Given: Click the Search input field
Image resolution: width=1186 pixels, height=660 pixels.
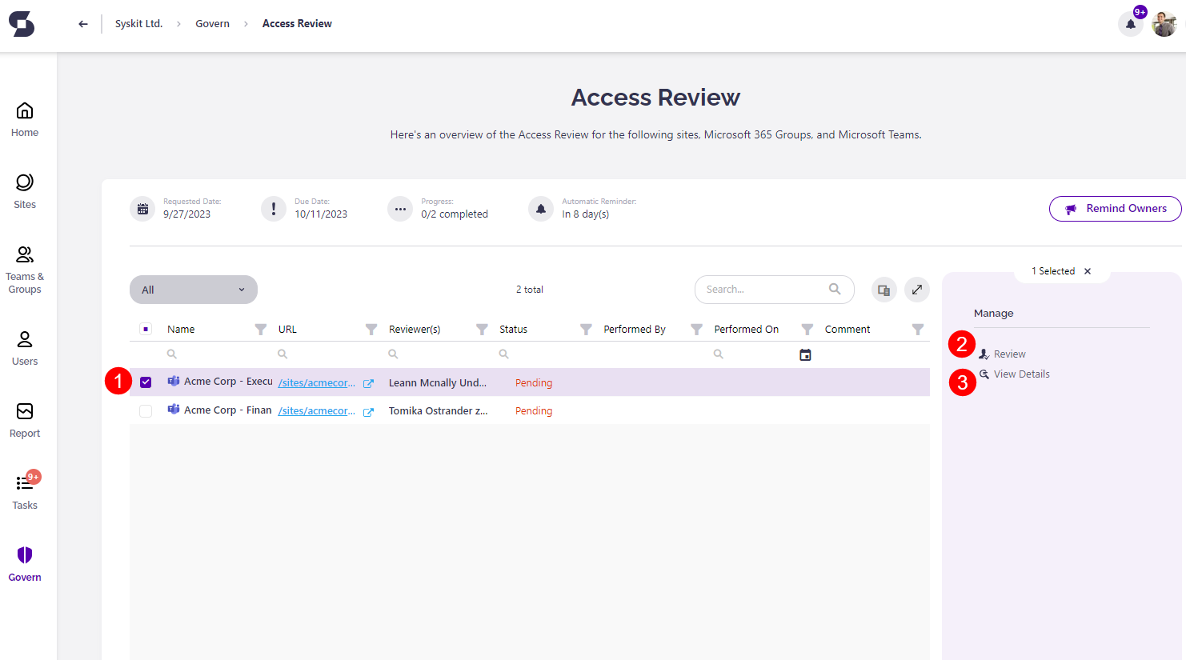Looking at the screenshot, I should coord(760,289).
